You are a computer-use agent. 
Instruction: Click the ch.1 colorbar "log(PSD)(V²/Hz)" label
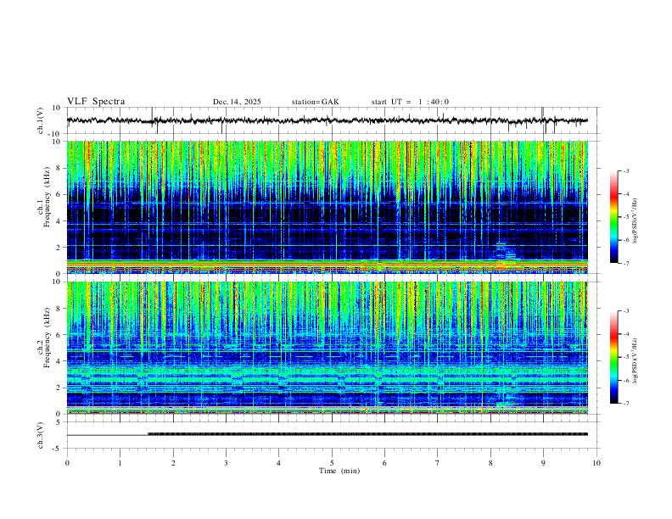tap(635, 220)
